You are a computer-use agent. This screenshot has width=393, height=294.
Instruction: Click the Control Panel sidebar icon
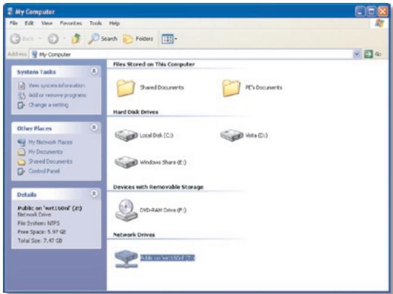pos(21,171)
